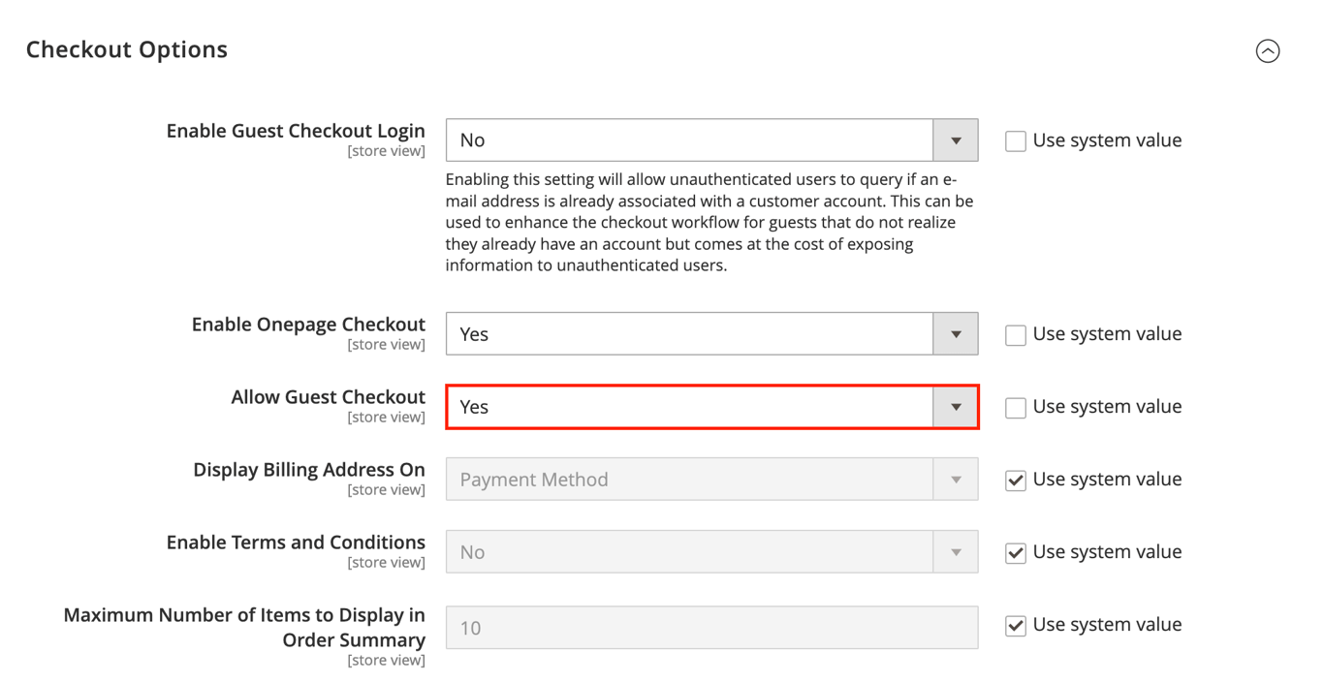This screenshot has width=1324, height=683.
Task: Click the dropdown arrow beside Enable Guest Checkout Login
Action: click(955, 140)
